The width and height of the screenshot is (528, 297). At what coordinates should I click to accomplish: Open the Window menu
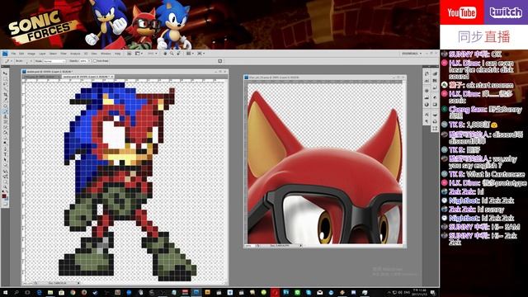point(106,54)
